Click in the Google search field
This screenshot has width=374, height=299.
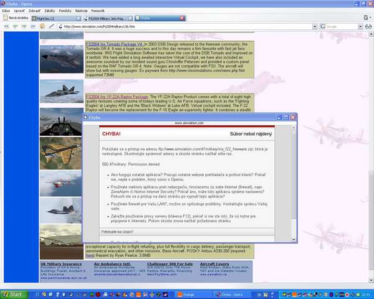(342, 26)
